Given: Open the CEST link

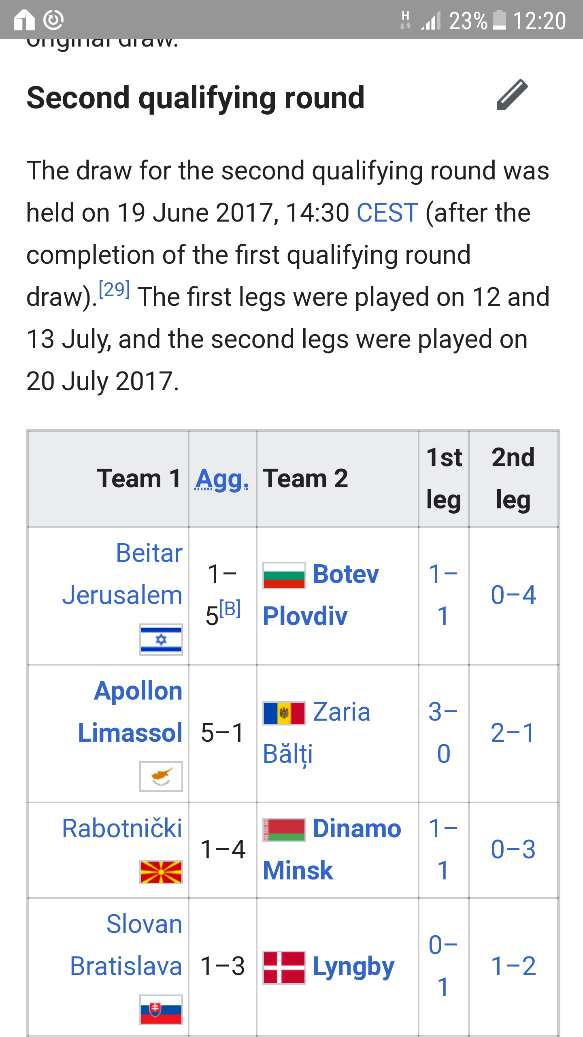Looking at the screenshot, I should pos(387,213).
